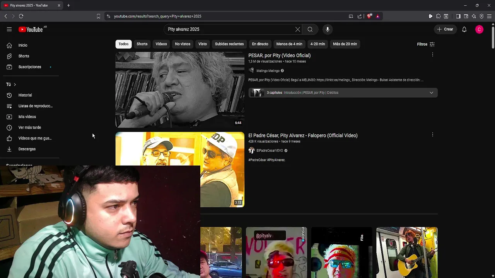Filter by Menos de 4 min
495x278 pixels.
point(289,44)
